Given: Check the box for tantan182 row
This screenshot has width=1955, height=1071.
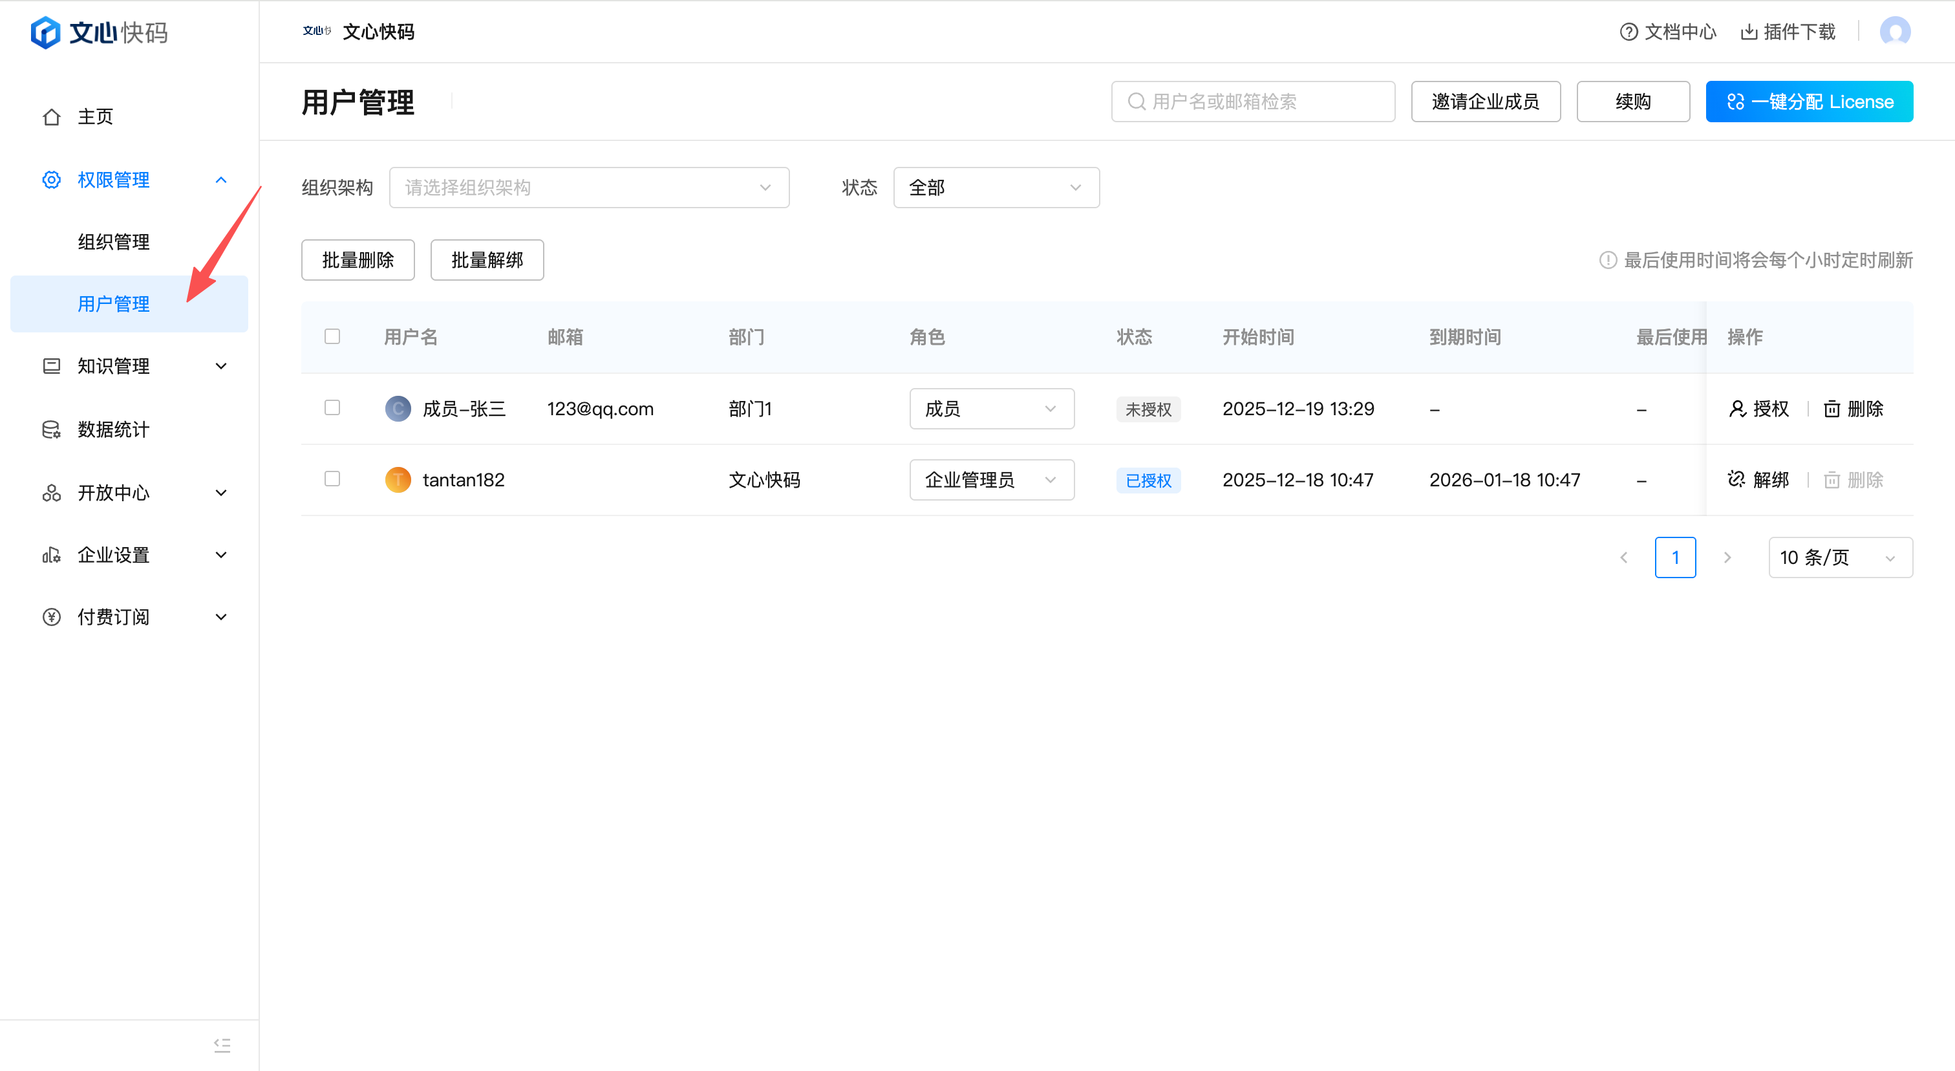Looking at the screenshot, I should click(x=332, y=478).
